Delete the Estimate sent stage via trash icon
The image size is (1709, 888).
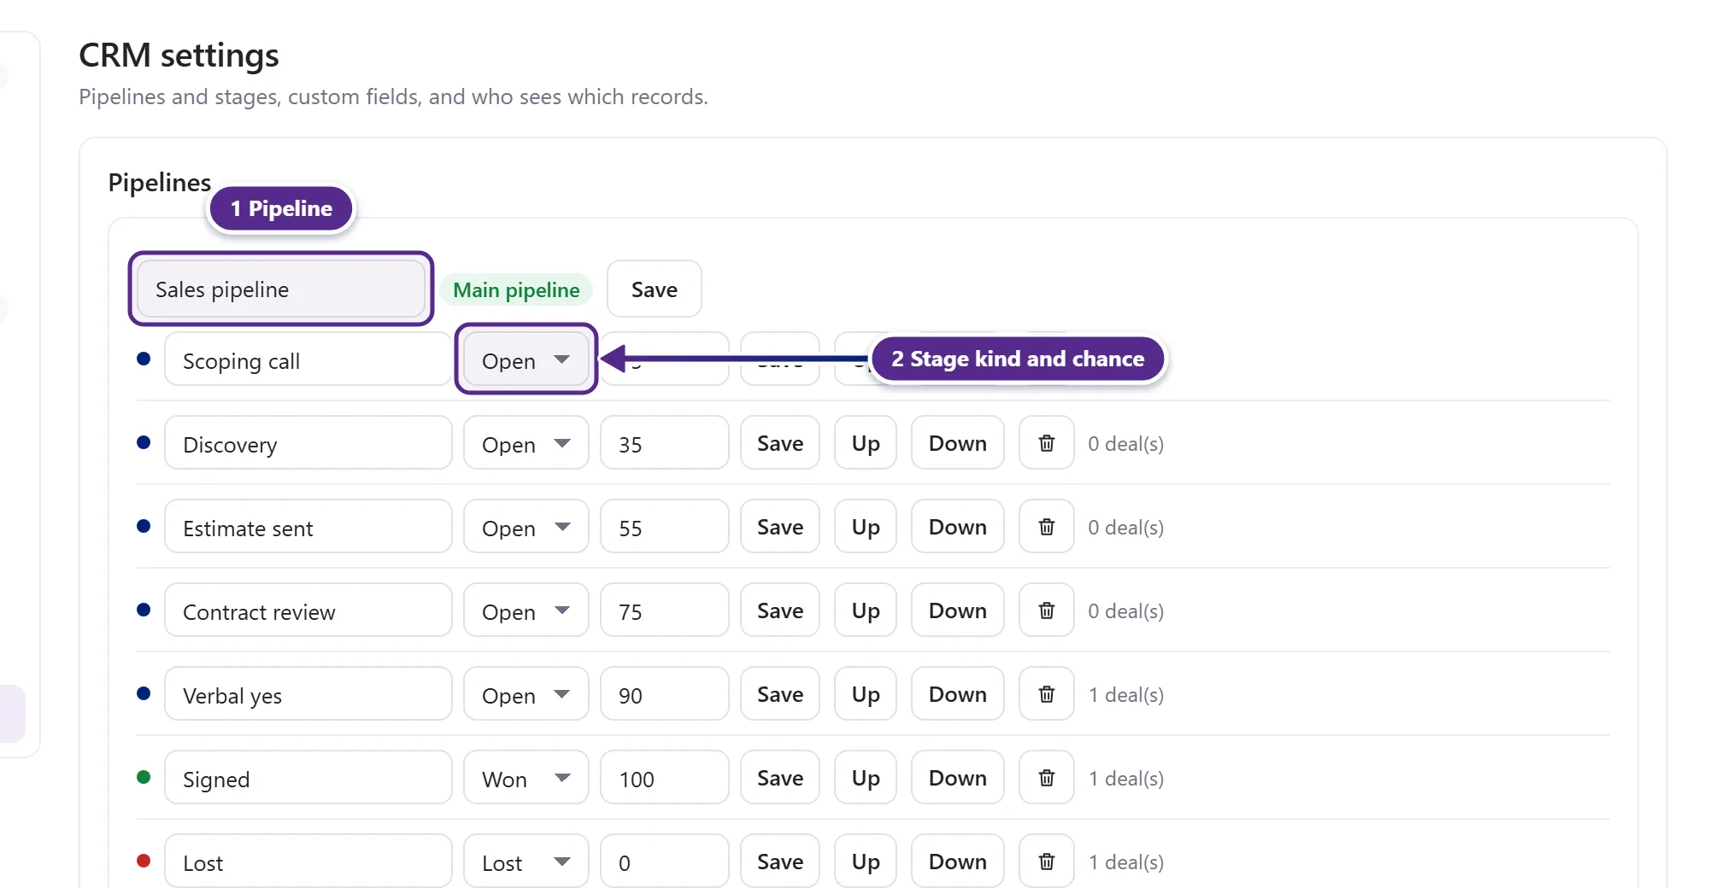tap(1046, 527)
